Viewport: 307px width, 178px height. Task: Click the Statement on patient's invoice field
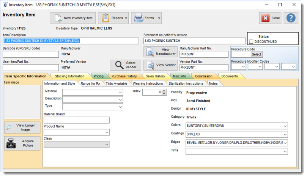[195, 41]
